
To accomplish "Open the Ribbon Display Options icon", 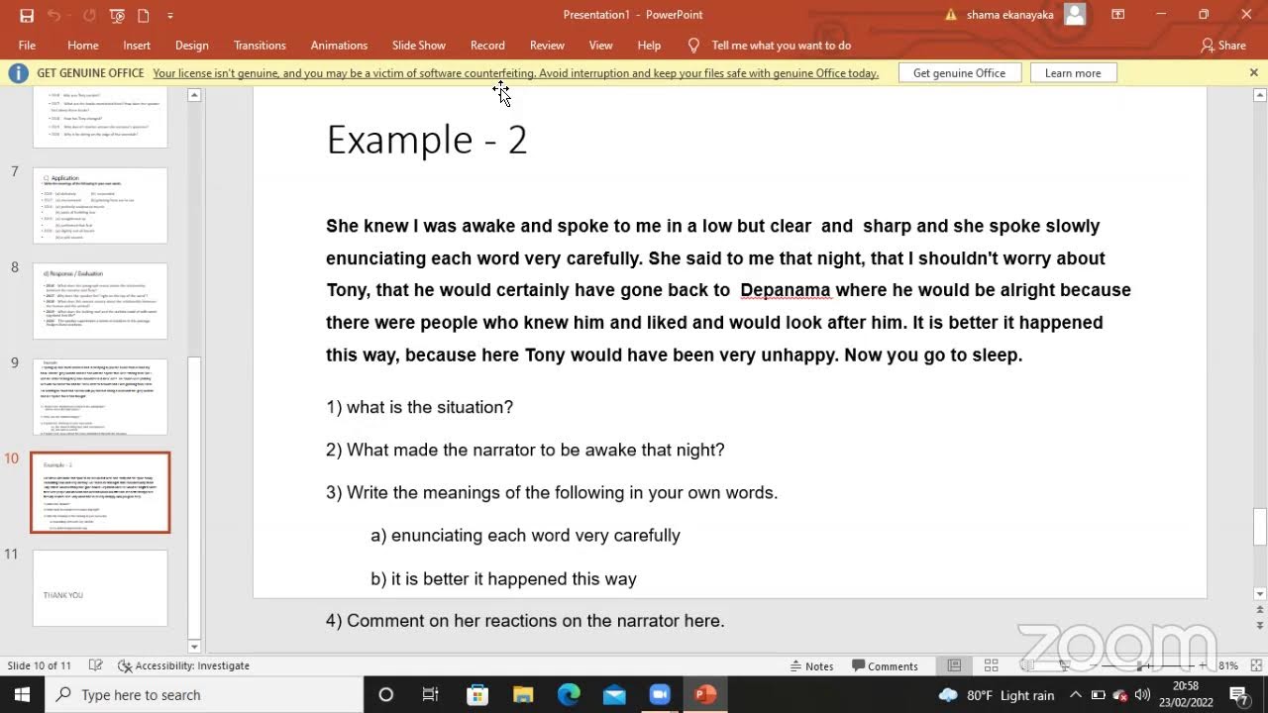I will click(1117, 15).
